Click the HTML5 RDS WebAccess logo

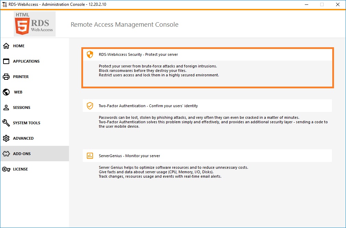35,24
